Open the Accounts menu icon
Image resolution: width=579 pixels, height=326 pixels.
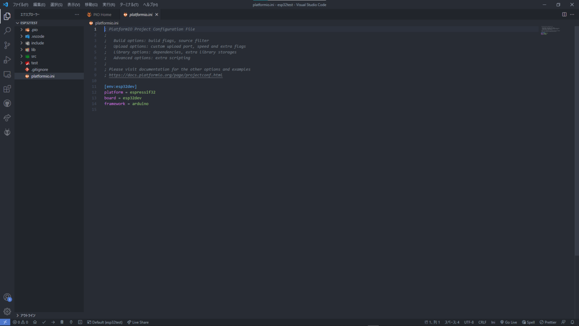(7, 298)
